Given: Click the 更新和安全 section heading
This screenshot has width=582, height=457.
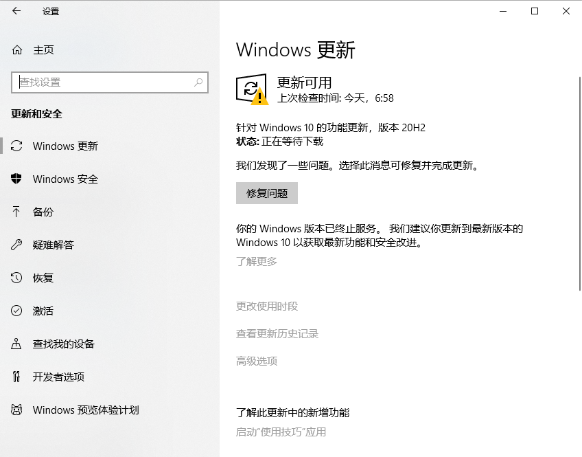Looking at the screenshot, I should click(37, 114).
